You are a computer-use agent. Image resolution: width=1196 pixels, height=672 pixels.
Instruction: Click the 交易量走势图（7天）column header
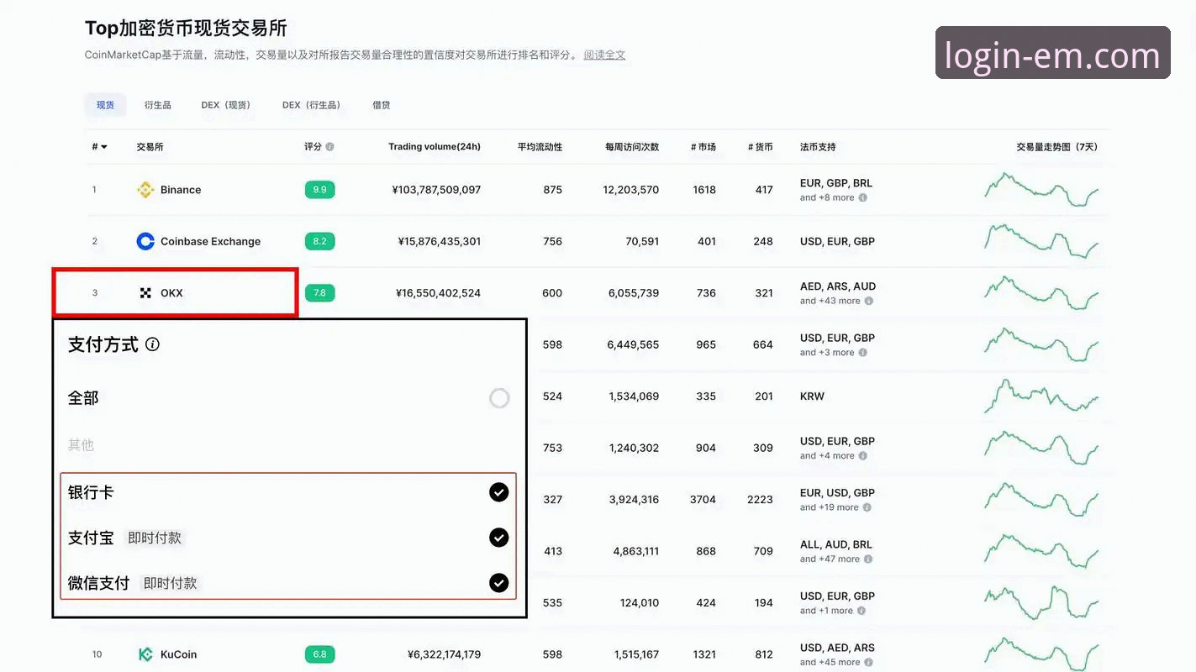click(x=1056, y=147)
